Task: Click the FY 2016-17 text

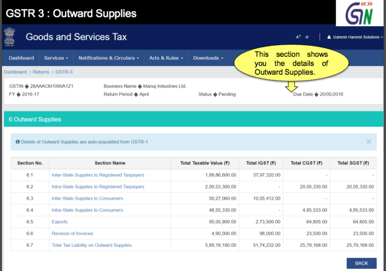Action: click(x=24, y=95)
